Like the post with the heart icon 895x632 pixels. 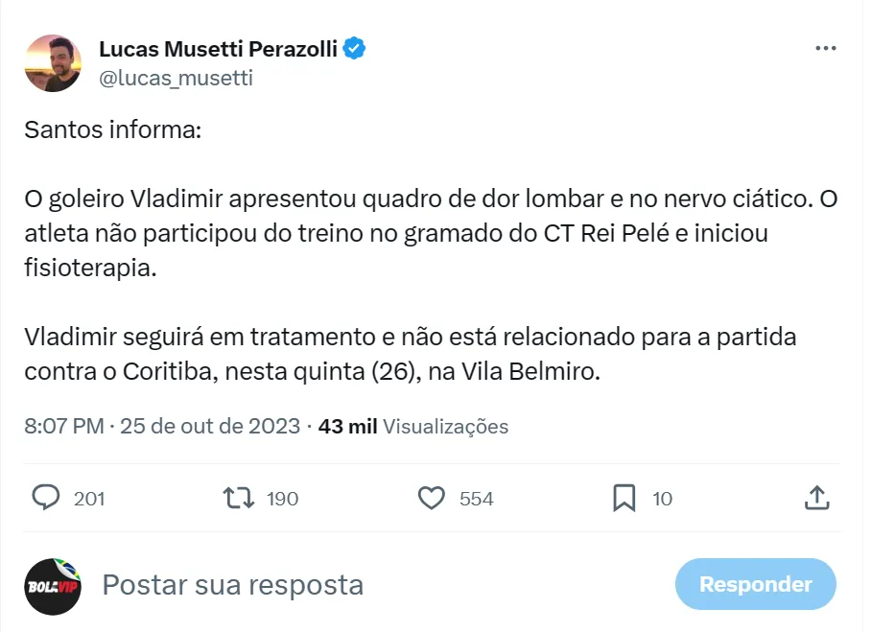pyautogui.click(x=432, y=498)
